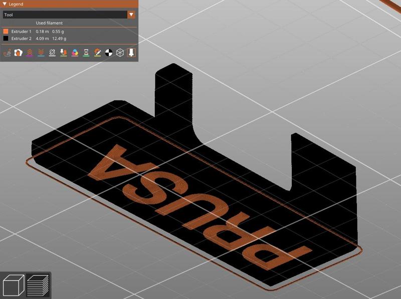Open the Tool view type dropdown
The width and height of the screenshot is (401, 299).
click(x=131, y=15)
